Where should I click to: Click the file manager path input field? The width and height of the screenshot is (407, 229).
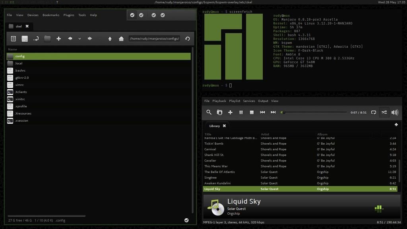pyautogui.click(x=154, y=39)
